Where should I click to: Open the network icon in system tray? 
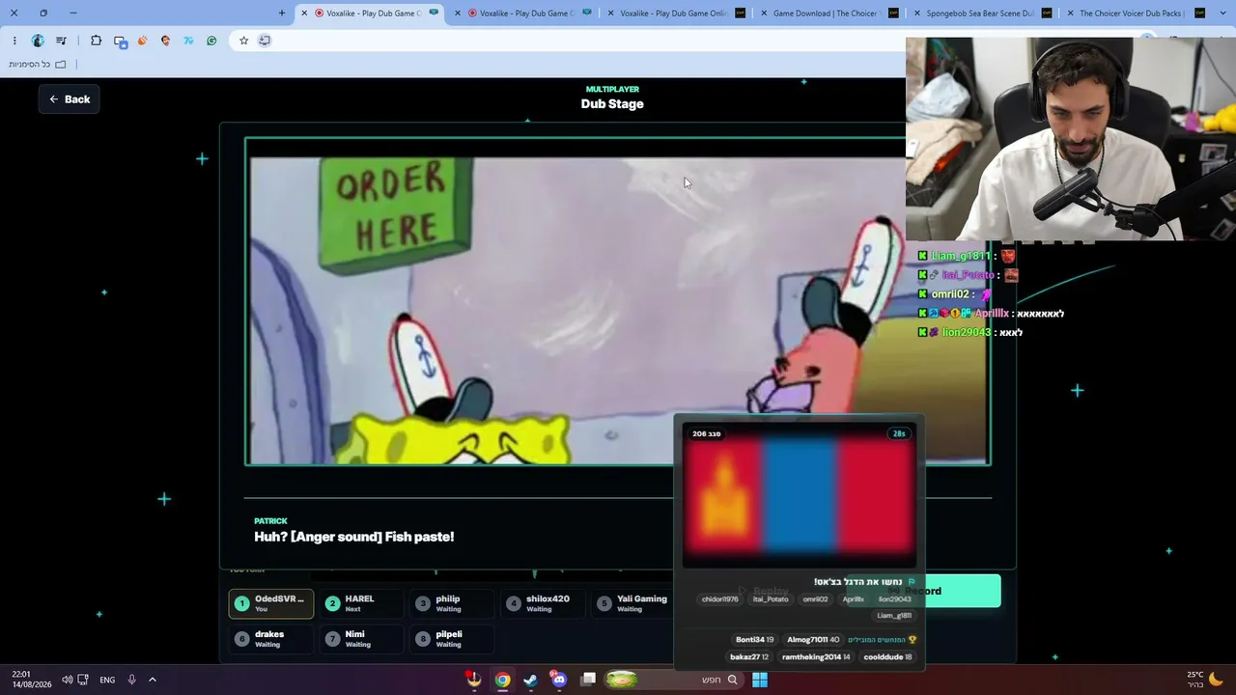coord(83,680)
